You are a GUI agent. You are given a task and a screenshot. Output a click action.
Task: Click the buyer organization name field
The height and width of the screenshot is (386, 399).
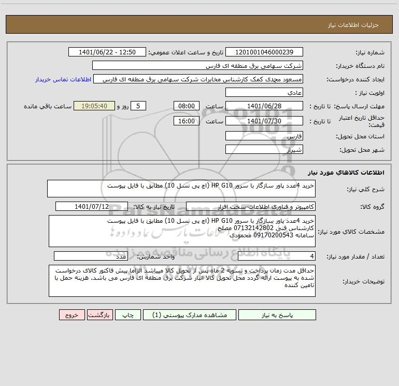[197, 65]
